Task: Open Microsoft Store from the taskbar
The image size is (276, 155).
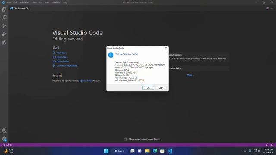Action: pos(162,151)
